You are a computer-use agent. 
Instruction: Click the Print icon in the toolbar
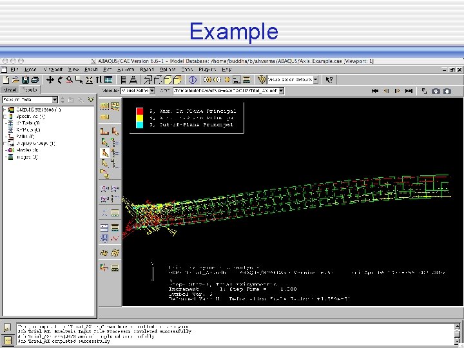[x=35, y=80]
